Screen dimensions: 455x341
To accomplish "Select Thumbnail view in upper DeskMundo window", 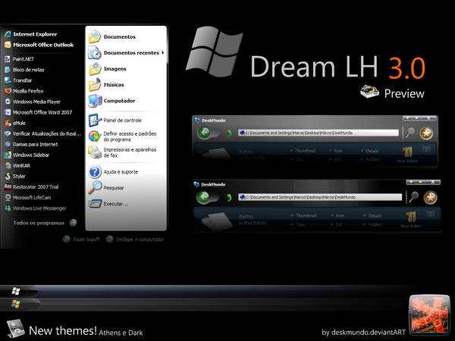I will (x=303, y=151).
